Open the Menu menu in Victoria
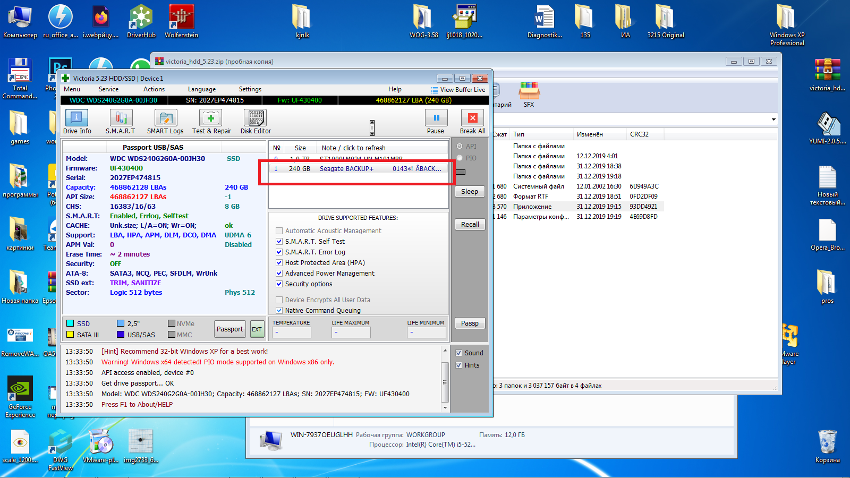The height and width of the screenshot is (478, 850). point(72,89)
